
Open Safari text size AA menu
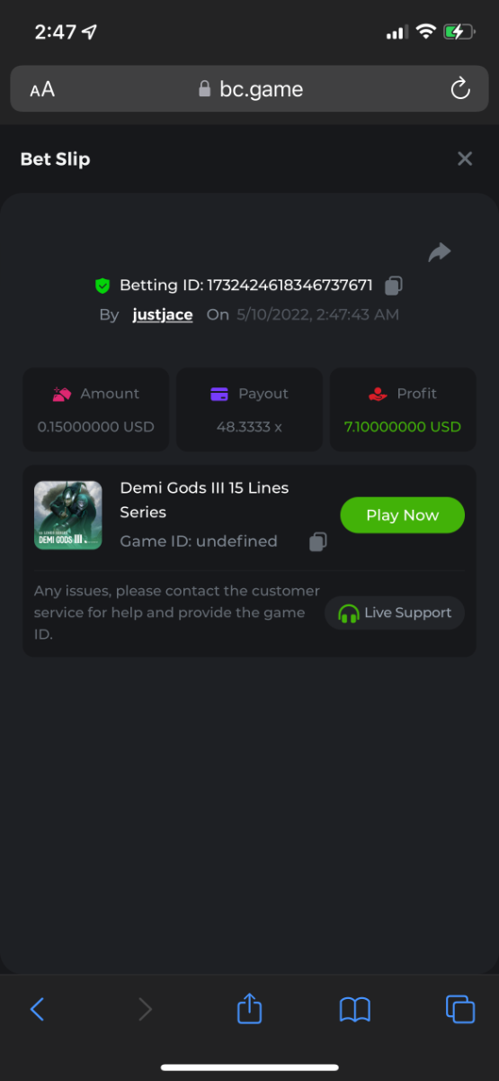42,89
